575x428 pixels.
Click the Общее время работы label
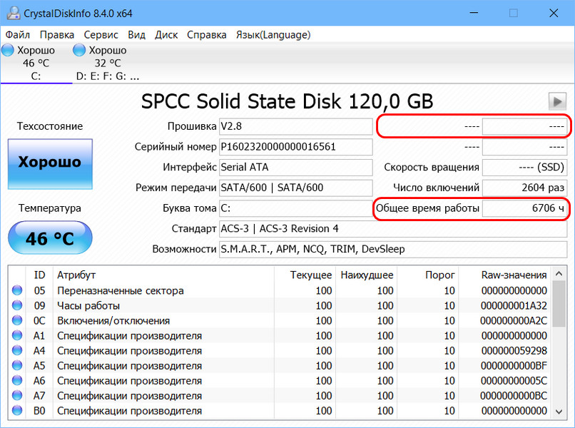point(427,208)
